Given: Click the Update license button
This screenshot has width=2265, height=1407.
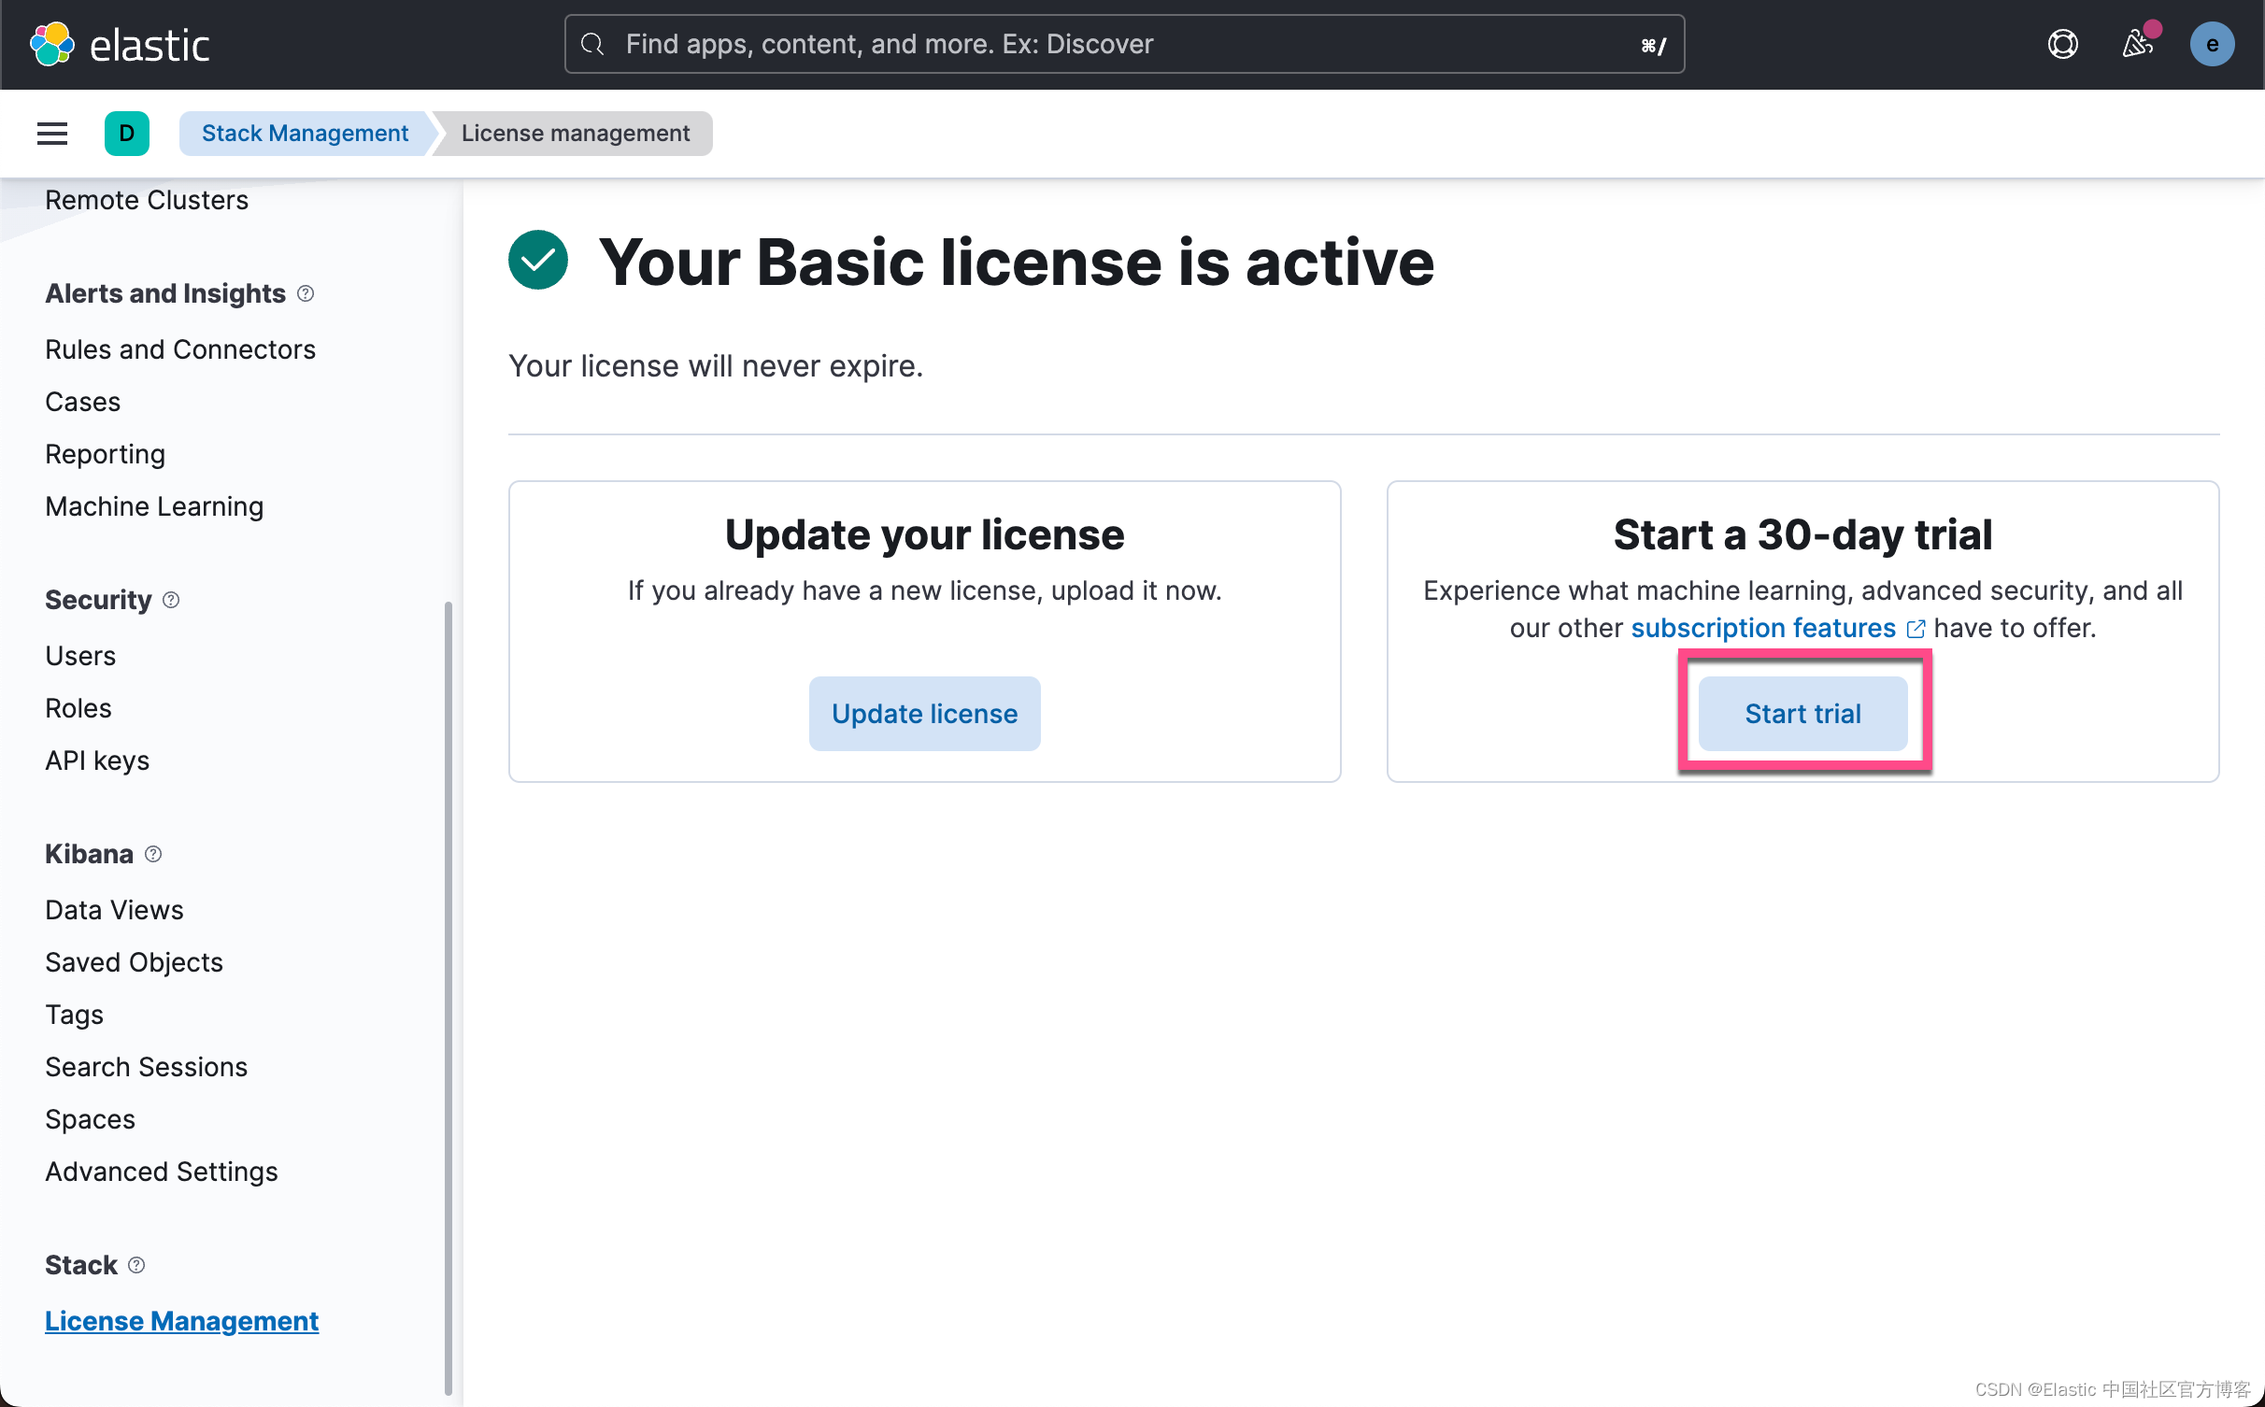Looking at the screenshot, I should point(924,713).
